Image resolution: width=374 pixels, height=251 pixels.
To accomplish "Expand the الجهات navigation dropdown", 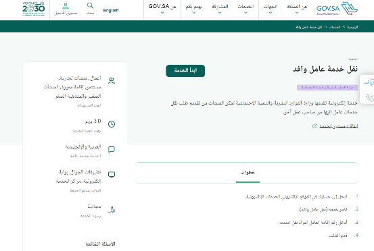I will click(271, 9).
